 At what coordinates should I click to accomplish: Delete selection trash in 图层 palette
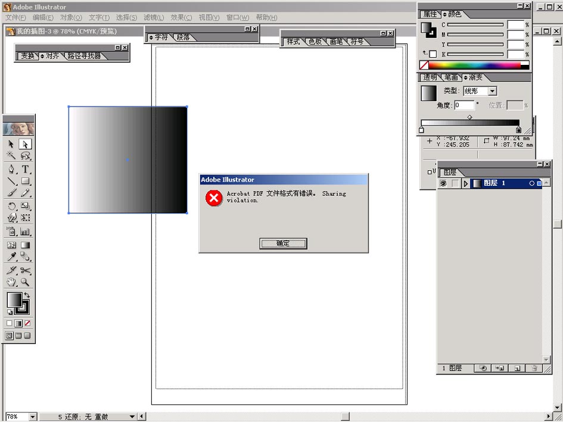click(534, 368)
